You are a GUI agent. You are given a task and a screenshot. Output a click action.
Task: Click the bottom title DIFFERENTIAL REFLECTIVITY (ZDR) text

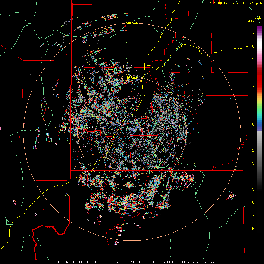pos(94,262)
